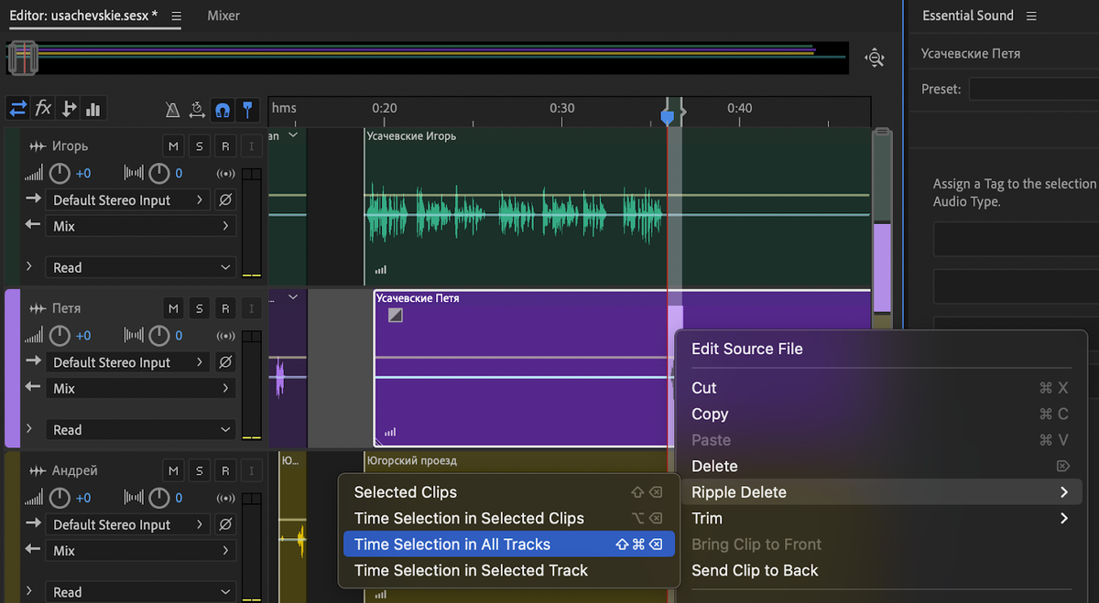
Task: Open the Preset dropdown in Essential Sound
Action: pyautogui.click(x=1034, y=89)
